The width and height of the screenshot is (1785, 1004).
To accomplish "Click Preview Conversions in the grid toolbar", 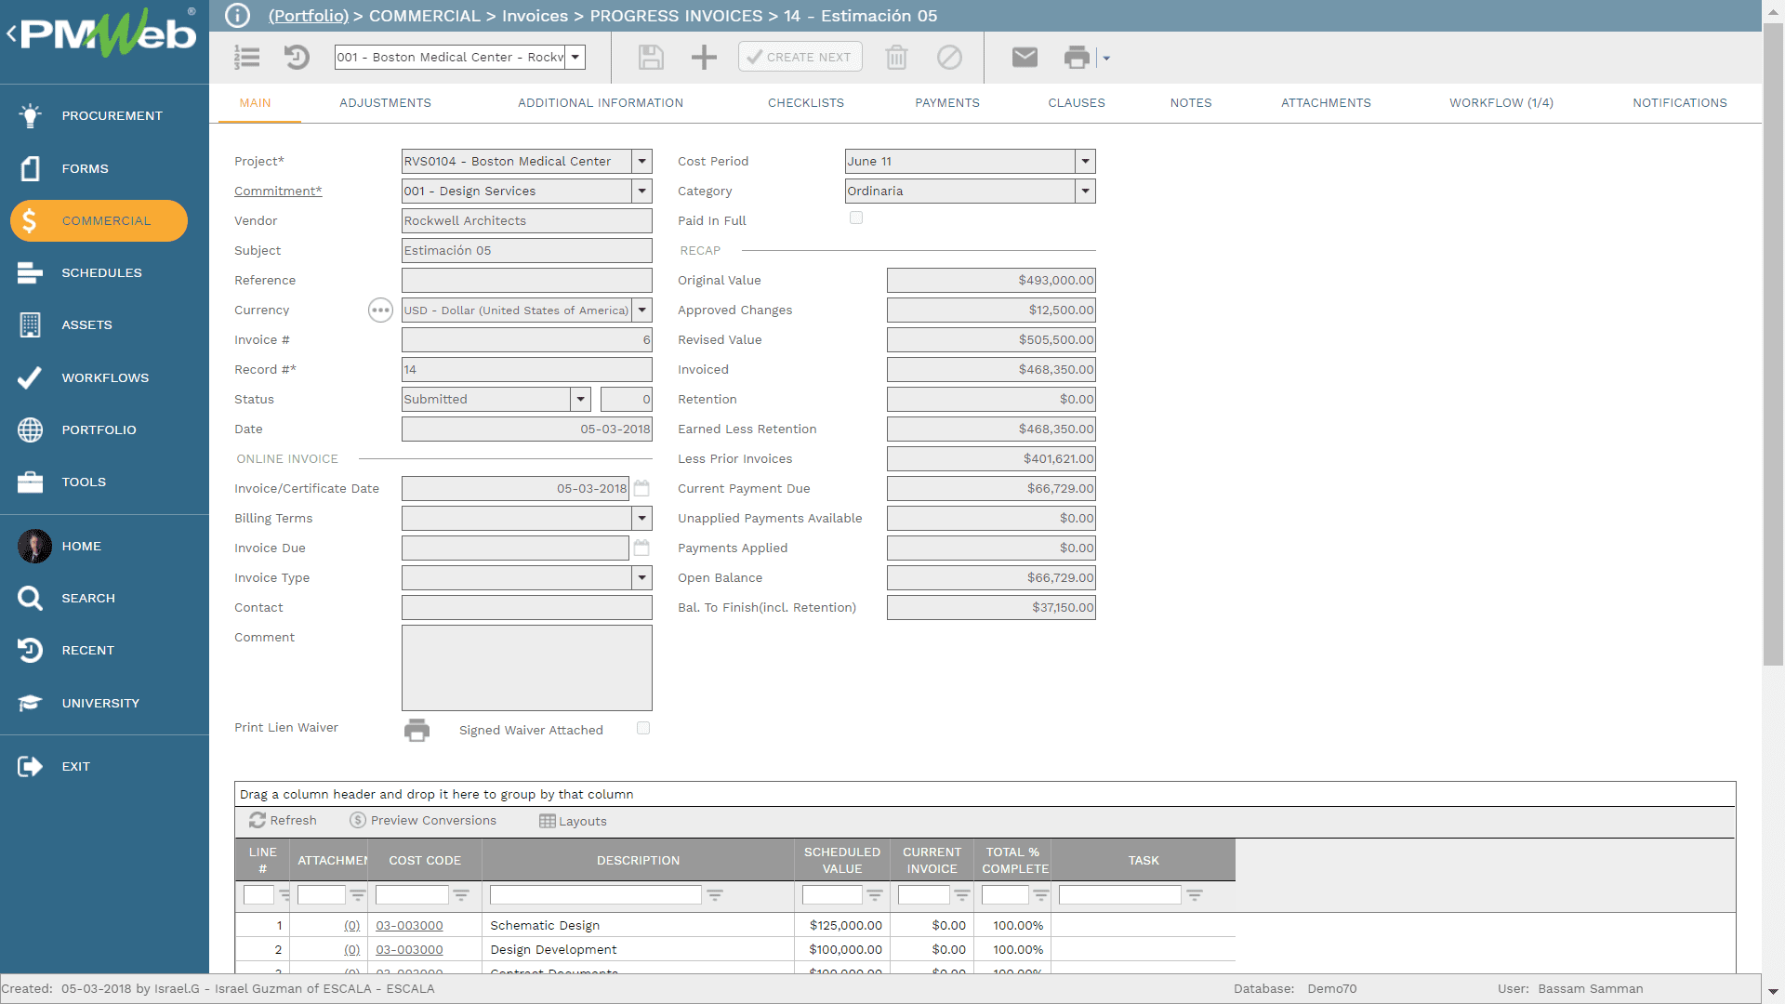I will [x=423, y=821].
